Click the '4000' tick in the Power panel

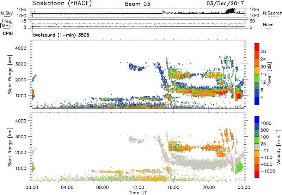[x=21, y=48]
